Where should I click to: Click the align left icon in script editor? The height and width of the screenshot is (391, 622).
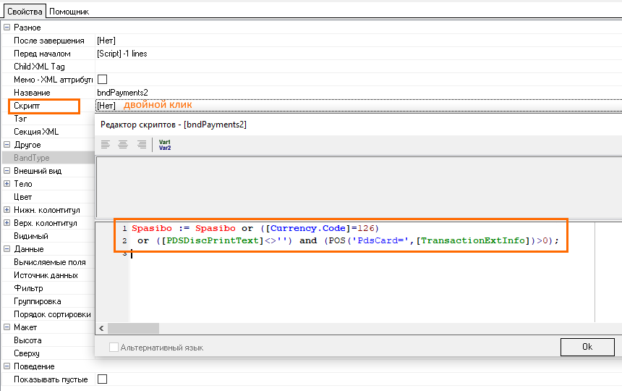click(x=106, y=144)
